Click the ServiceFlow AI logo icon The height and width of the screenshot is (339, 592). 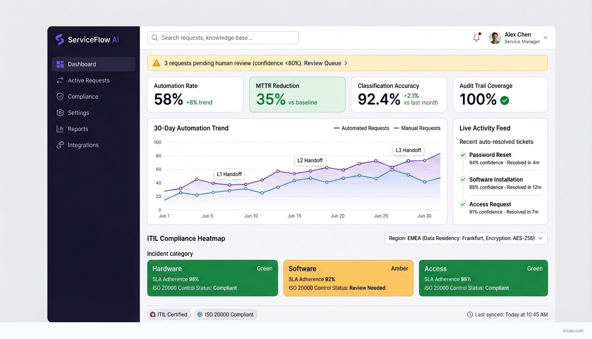pyautogui.click(x=60, y=39)
